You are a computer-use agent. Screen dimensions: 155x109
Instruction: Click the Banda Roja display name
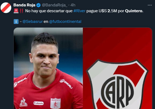point(24,5)
